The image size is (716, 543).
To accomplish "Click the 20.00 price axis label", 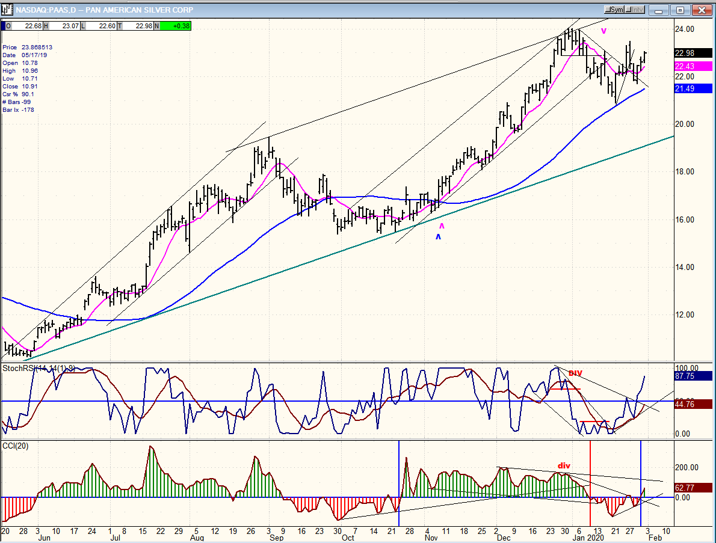I will click(684, 124).
